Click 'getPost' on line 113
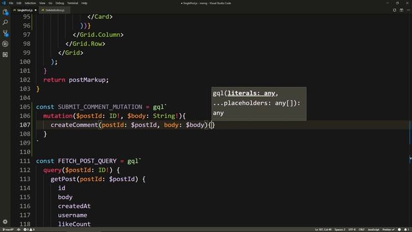This screenshot has width=412, height=232. 63,179
